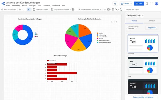This screenshot has width=161, height=100.
Task: Click the community visualizations icon
Action: [x=73, y=10]
